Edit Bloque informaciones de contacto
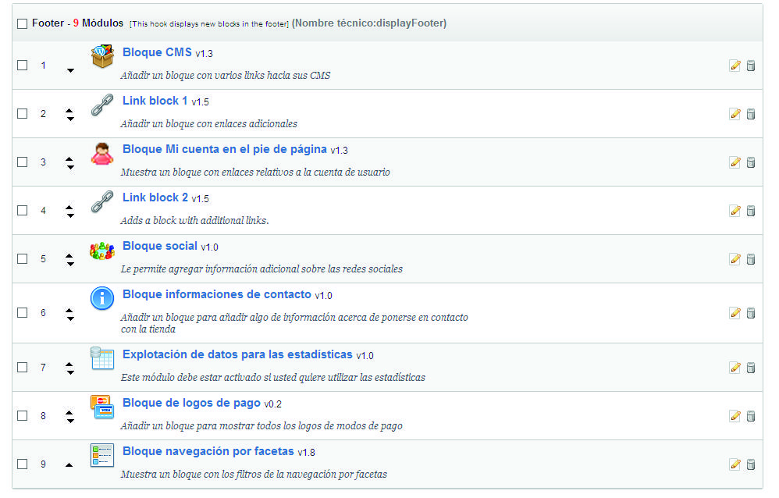This screenshot has width=779, height=498. click(735, 313)
